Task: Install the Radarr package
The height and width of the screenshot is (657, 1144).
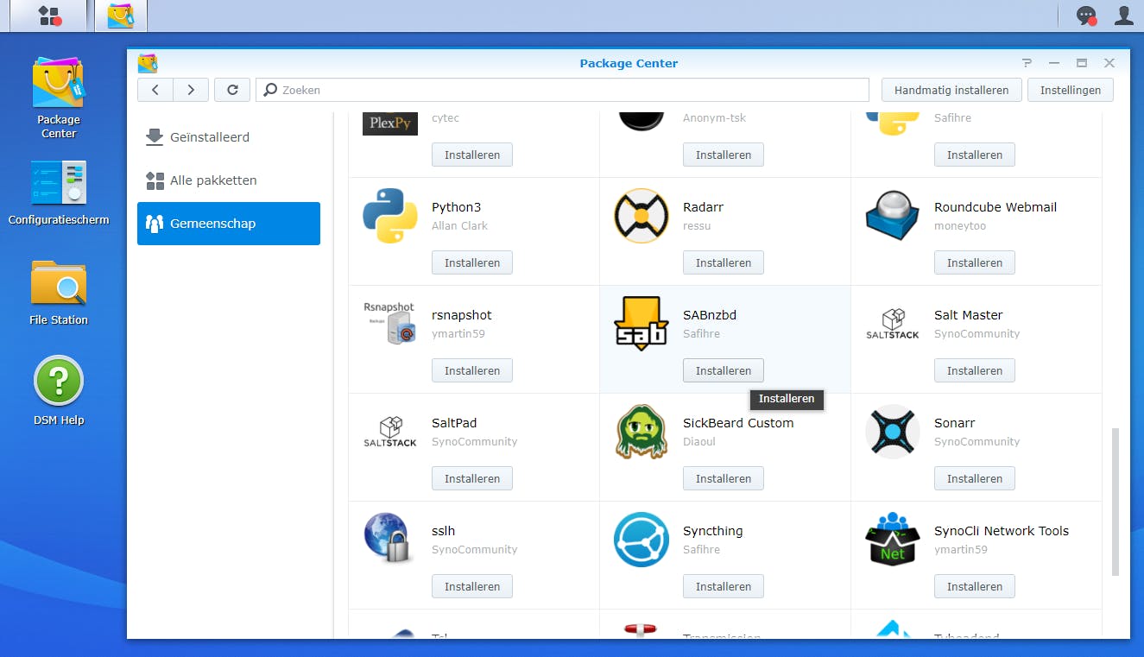Action: (724, 262)
